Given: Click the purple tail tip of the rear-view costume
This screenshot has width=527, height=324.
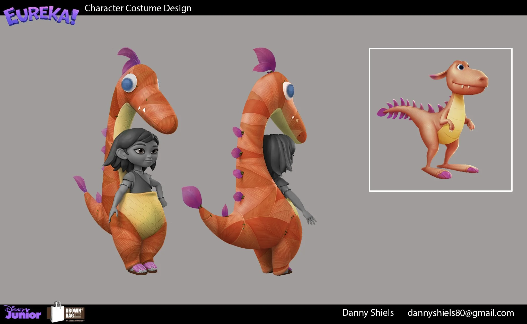Looking at the screenshot, I should coord(192,196).
